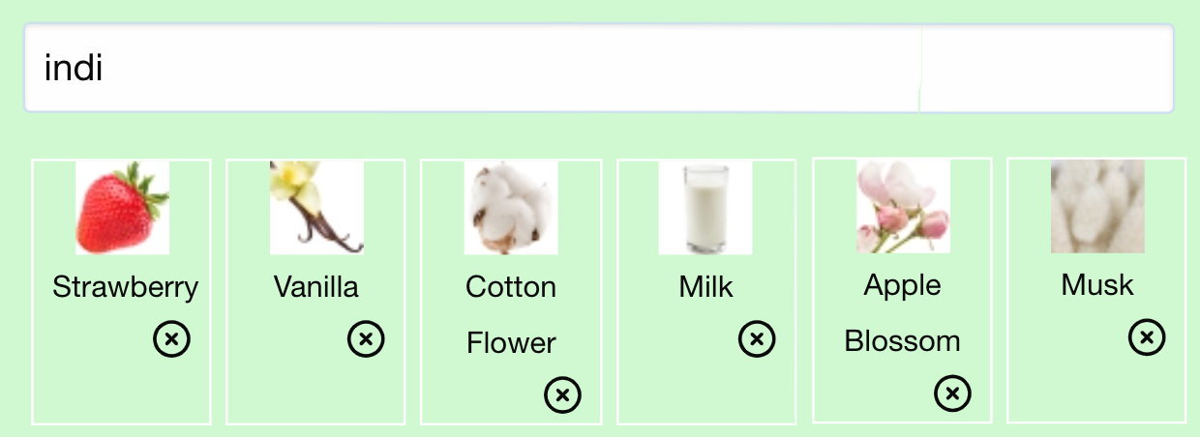Click the musk image

pos(1097,206)
